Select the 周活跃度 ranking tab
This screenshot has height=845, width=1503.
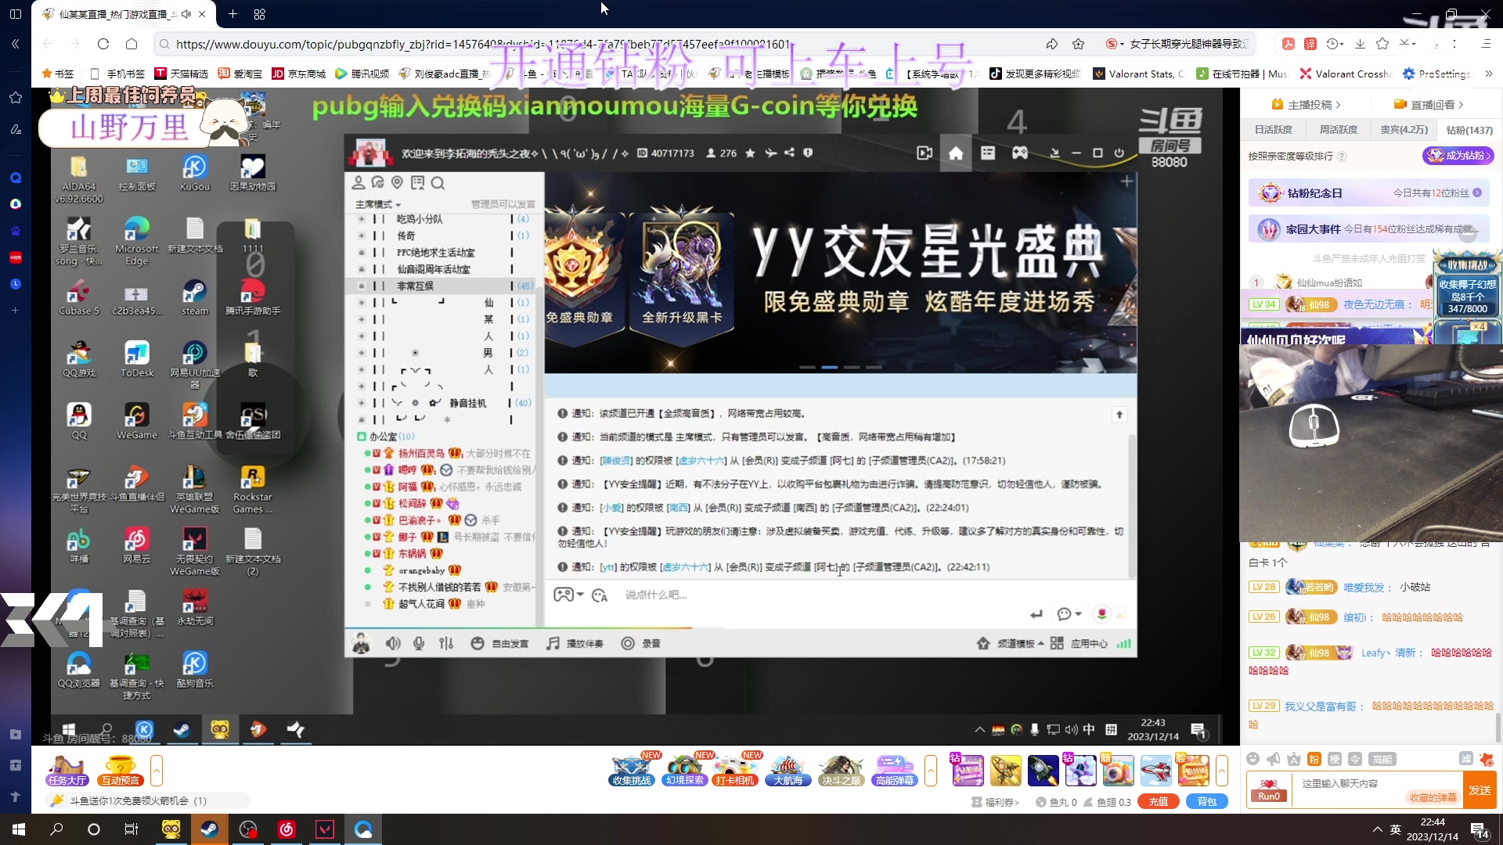click(1339, 129)
